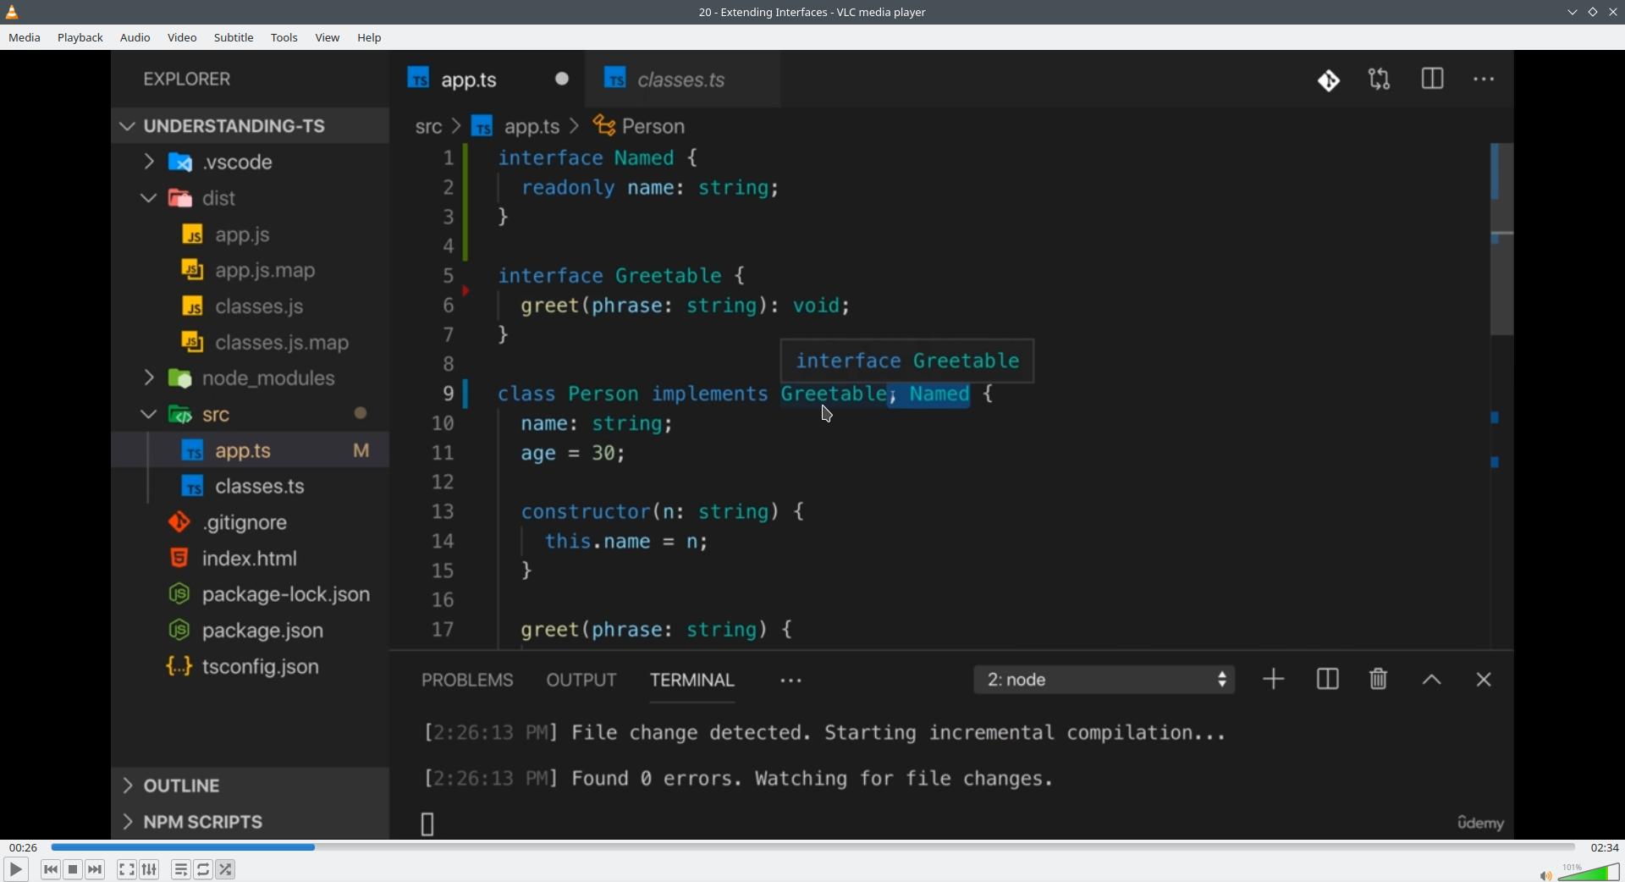Click the total time 02:34 label
This screenshot has width=1625, height=882.
(x=1605, y=847)
